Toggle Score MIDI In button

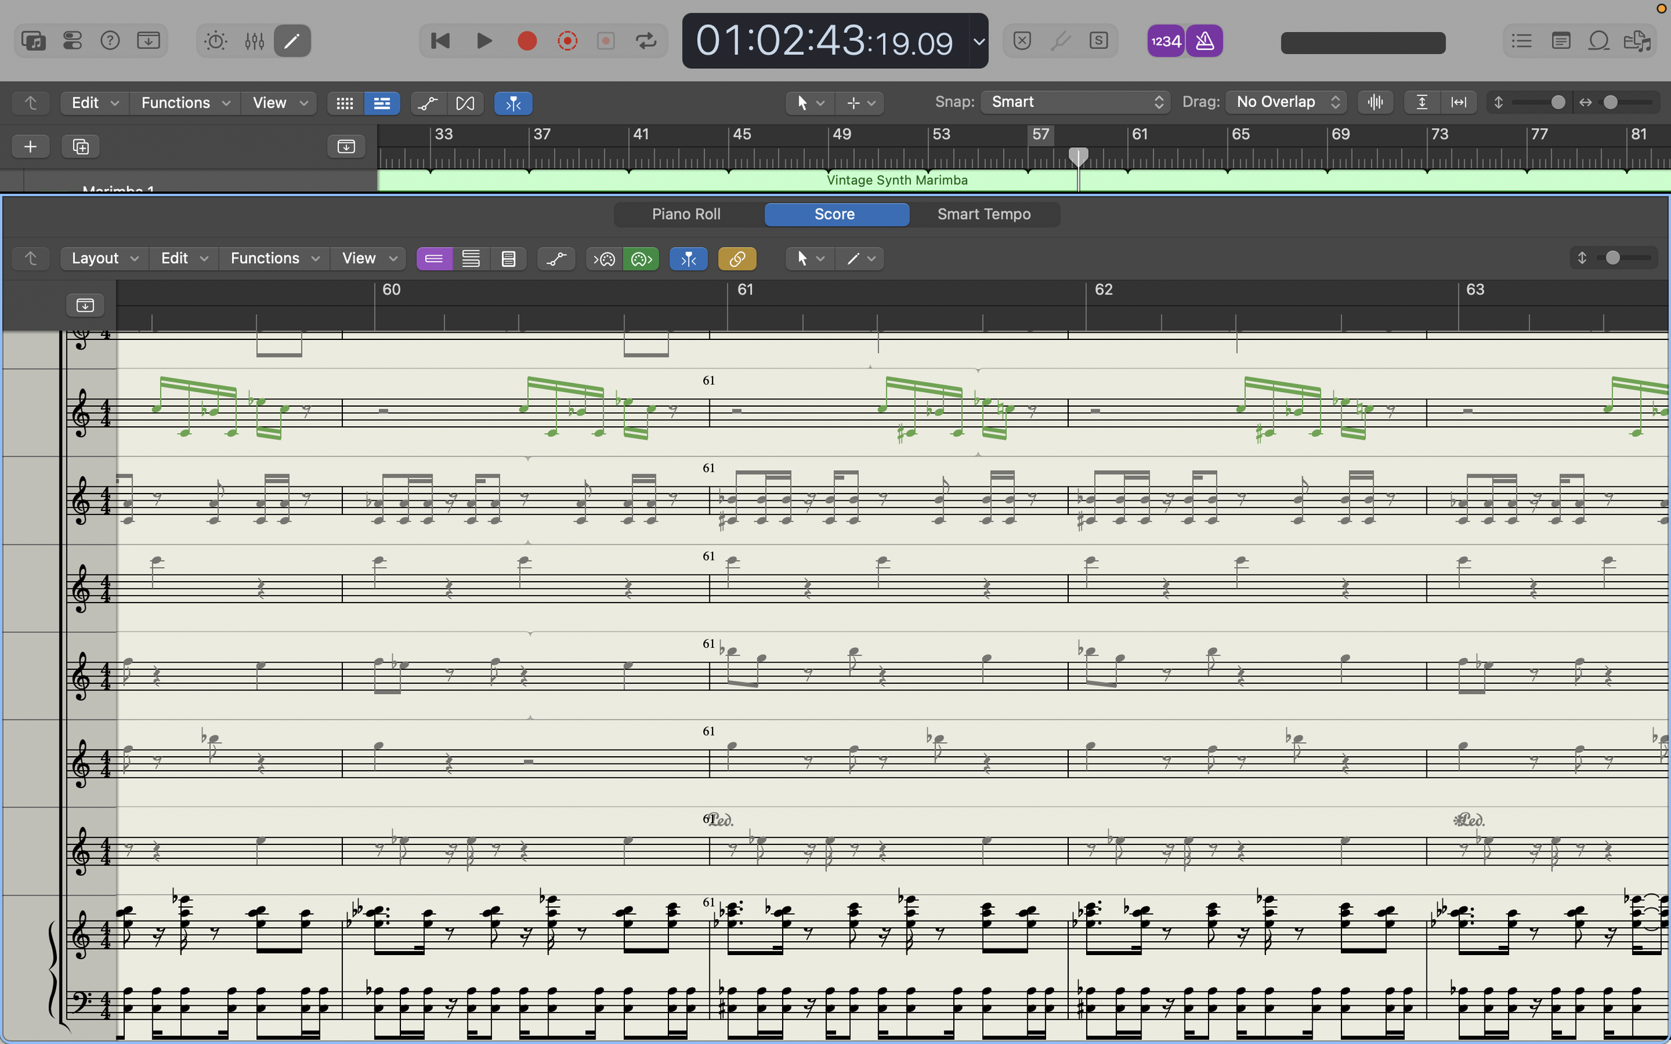pos(604,258)
